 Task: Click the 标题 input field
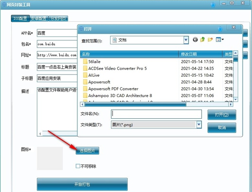57,67
